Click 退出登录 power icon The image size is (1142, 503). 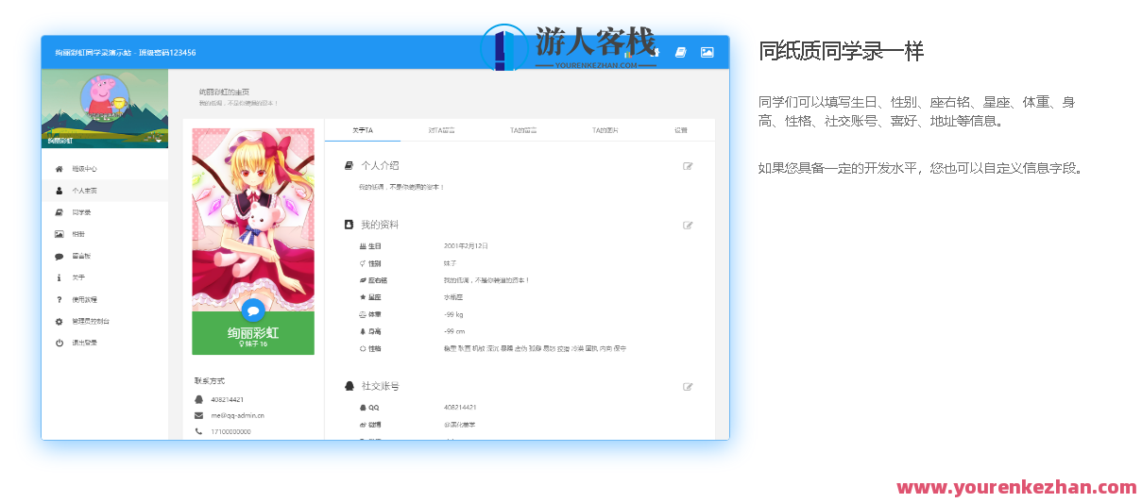coord(59,343)
